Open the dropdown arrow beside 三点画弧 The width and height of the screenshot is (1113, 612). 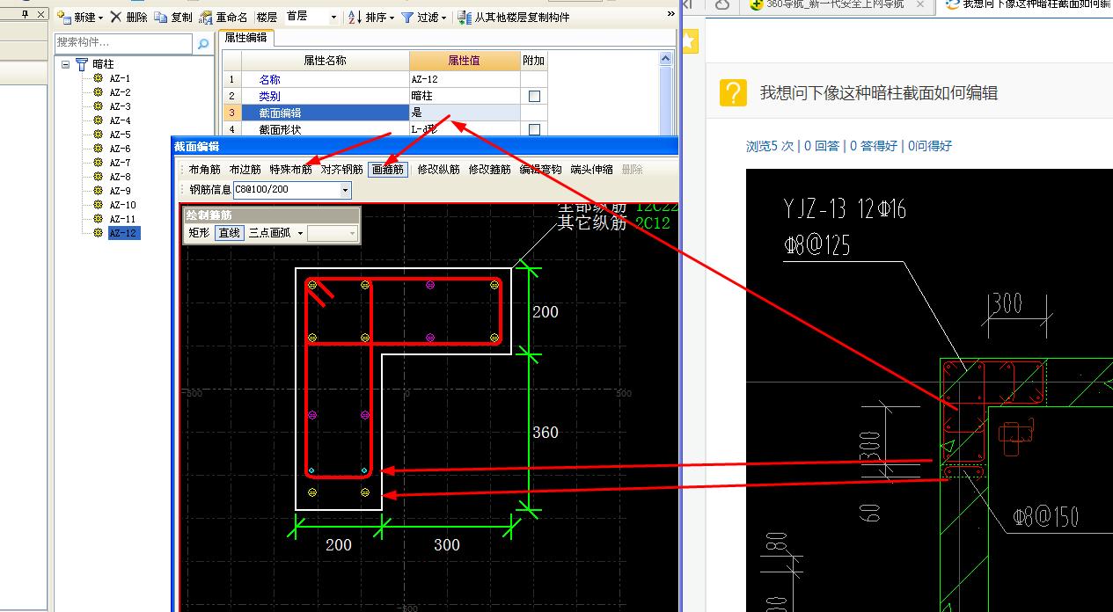[300, 233]
